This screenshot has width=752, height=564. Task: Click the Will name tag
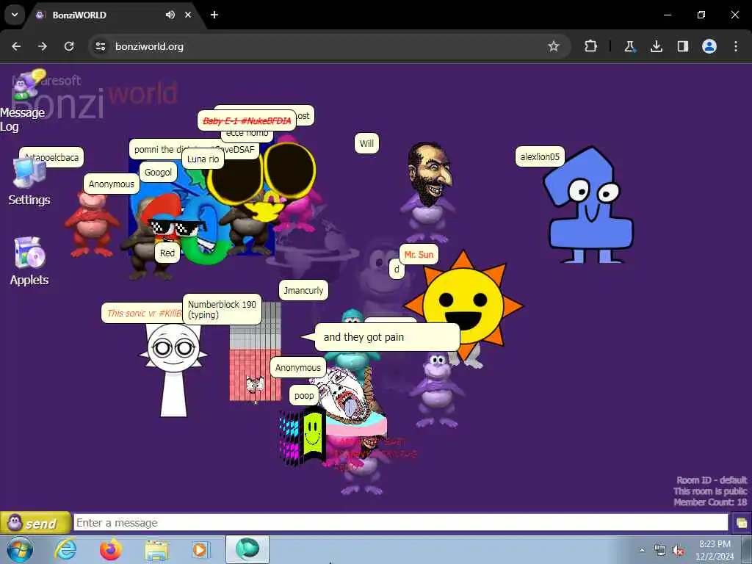point(366,143)
